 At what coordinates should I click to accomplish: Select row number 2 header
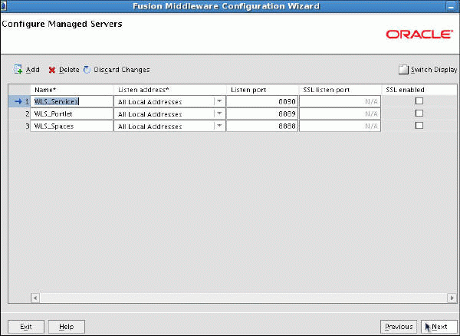[x=19, y=114]
